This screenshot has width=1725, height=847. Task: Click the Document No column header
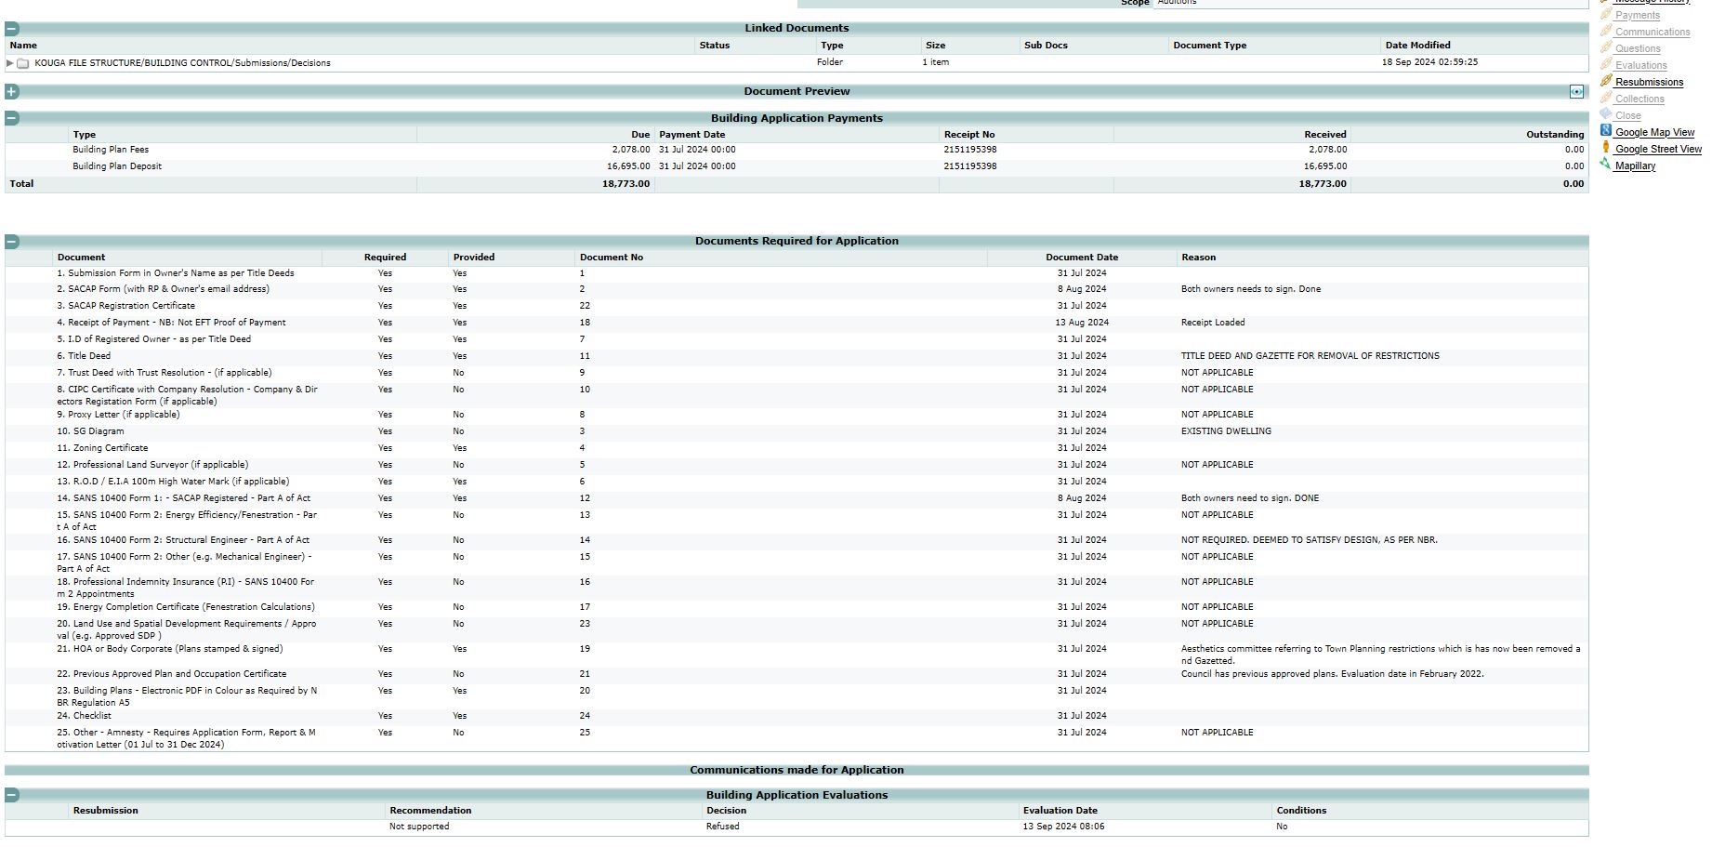tap(612, 258)
